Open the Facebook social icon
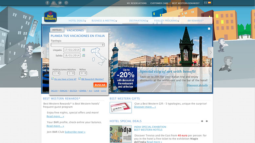 [x=47, y=3]
